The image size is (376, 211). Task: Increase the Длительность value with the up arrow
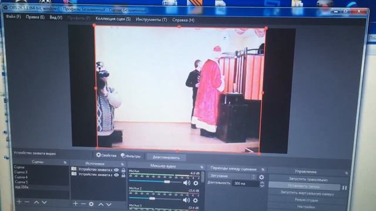[262, 182]
